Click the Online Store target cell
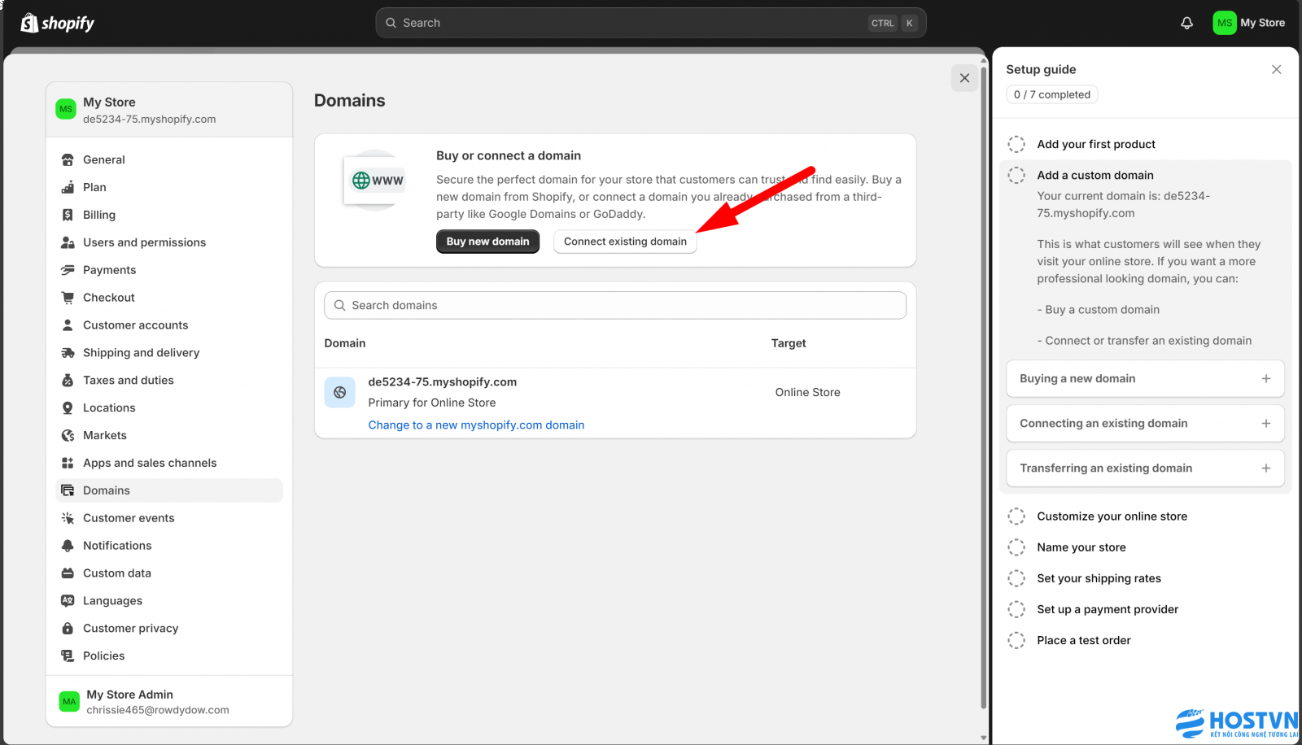The height and width of the screenshot is (745, 1302). pyautogui.click(x=807, y=392)
